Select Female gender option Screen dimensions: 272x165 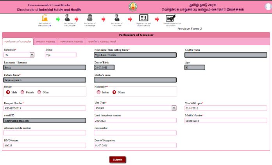[x=22, y=92]
